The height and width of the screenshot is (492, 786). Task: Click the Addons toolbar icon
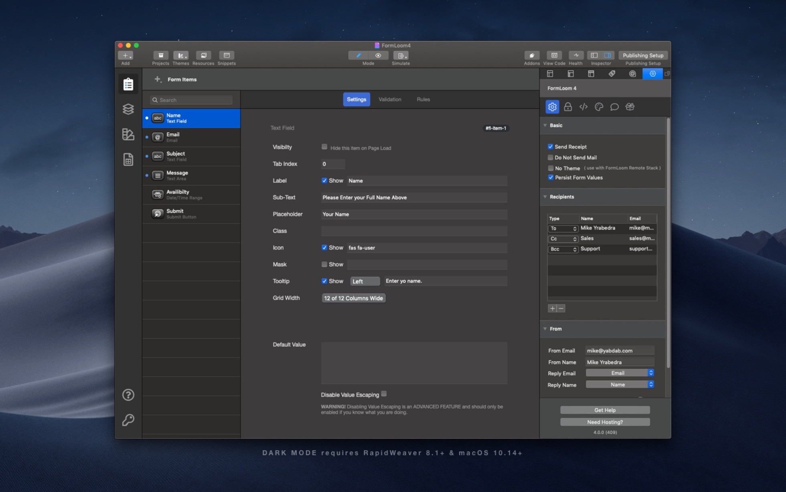coord(531,56)
